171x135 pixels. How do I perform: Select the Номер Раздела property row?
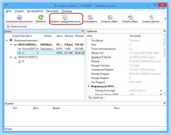coord(125,78)
